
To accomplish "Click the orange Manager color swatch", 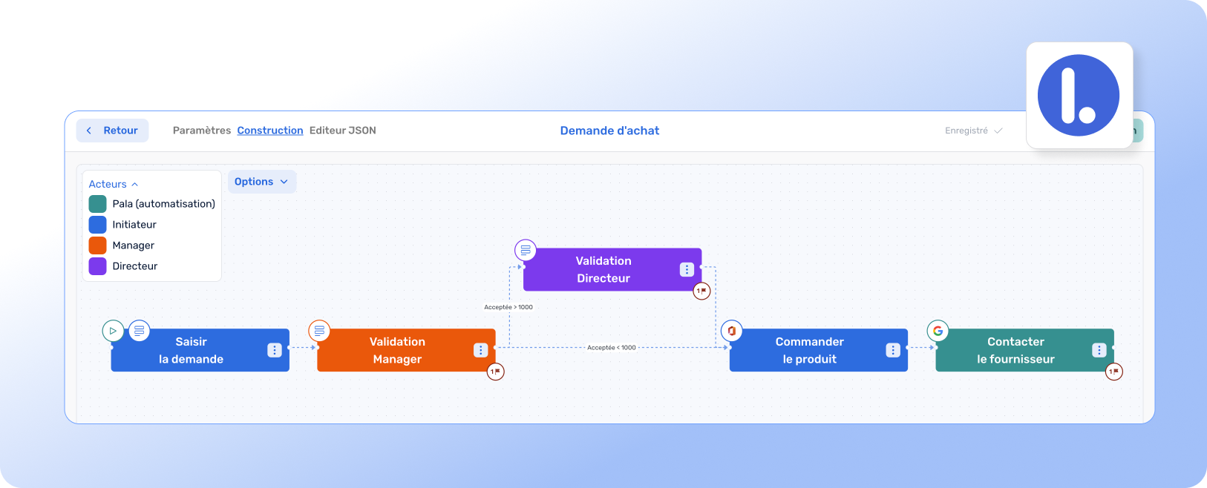I will (x=97, y=245).
